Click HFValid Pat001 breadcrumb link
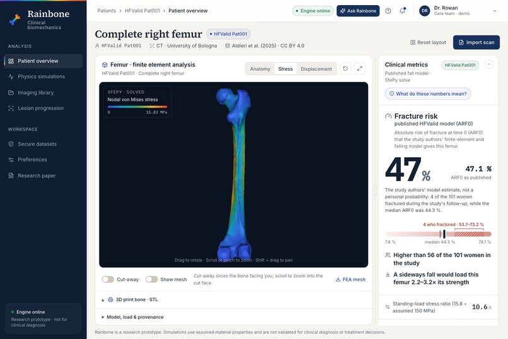This screenshot has width=508, height=339. (x=142, y=11)
